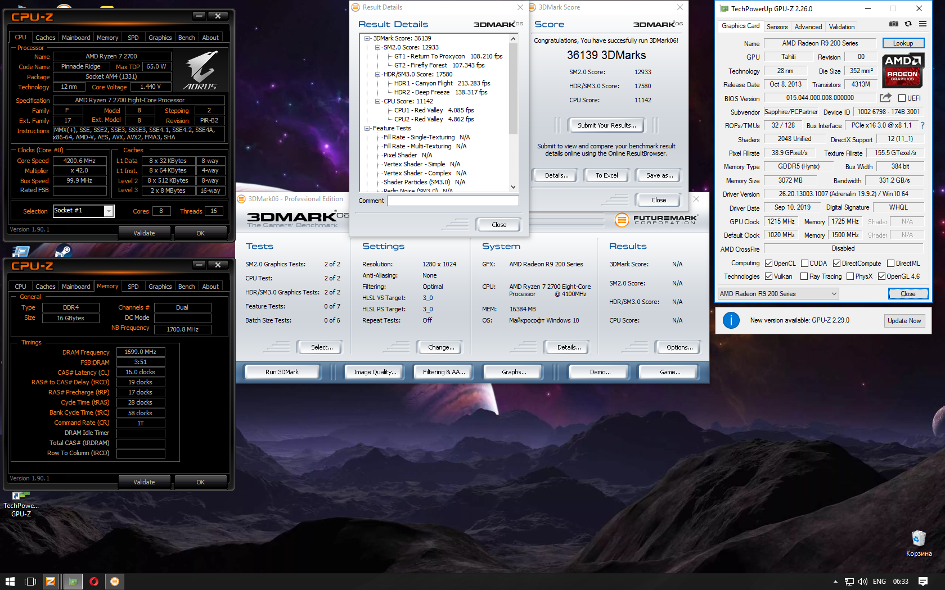Toggle the Vulkan checkbox
Screen dimensions: 945x590
point(768,276)
